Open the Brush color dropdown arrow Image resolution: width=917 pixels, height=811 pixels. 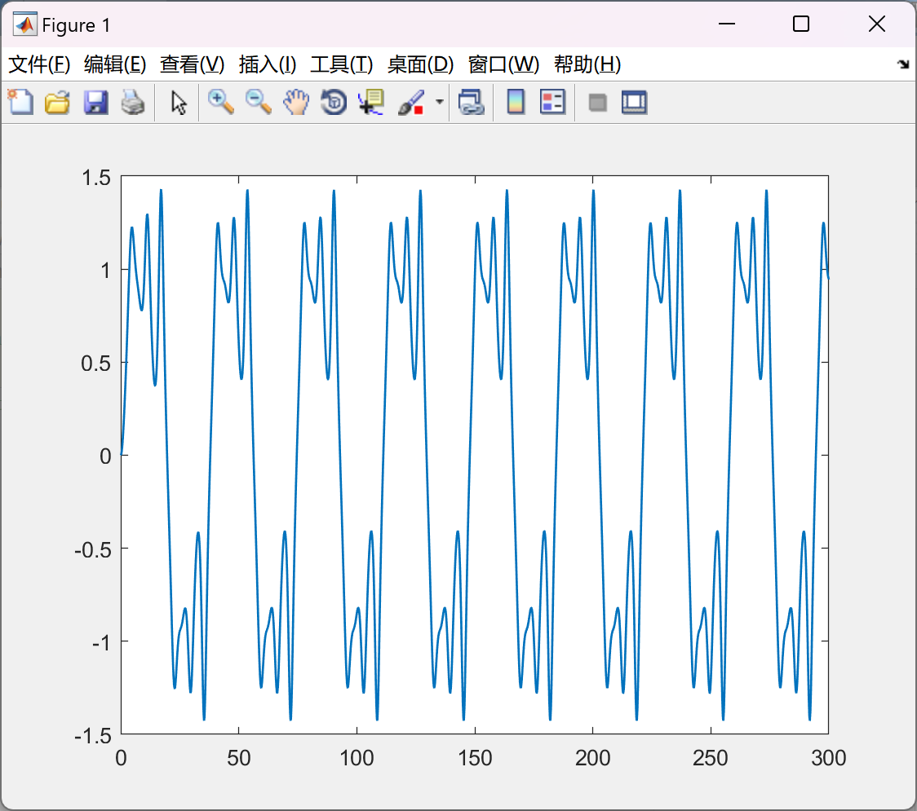439,102
